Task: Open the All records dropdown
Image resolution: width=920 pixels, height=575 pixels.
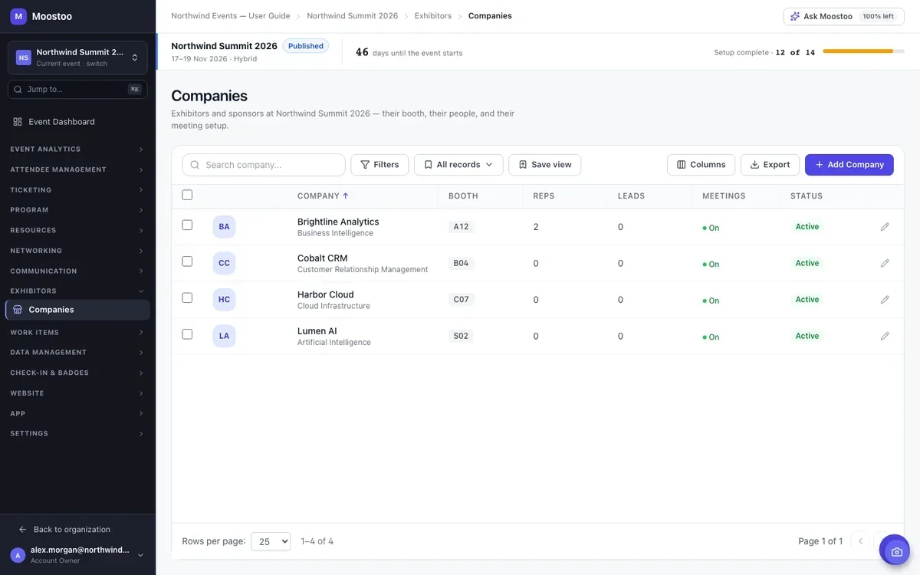Action: click(x=458, y=165)
